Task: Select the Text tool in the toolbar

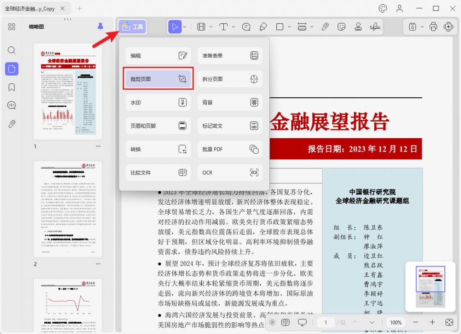Action: click(x=224, y=27)
